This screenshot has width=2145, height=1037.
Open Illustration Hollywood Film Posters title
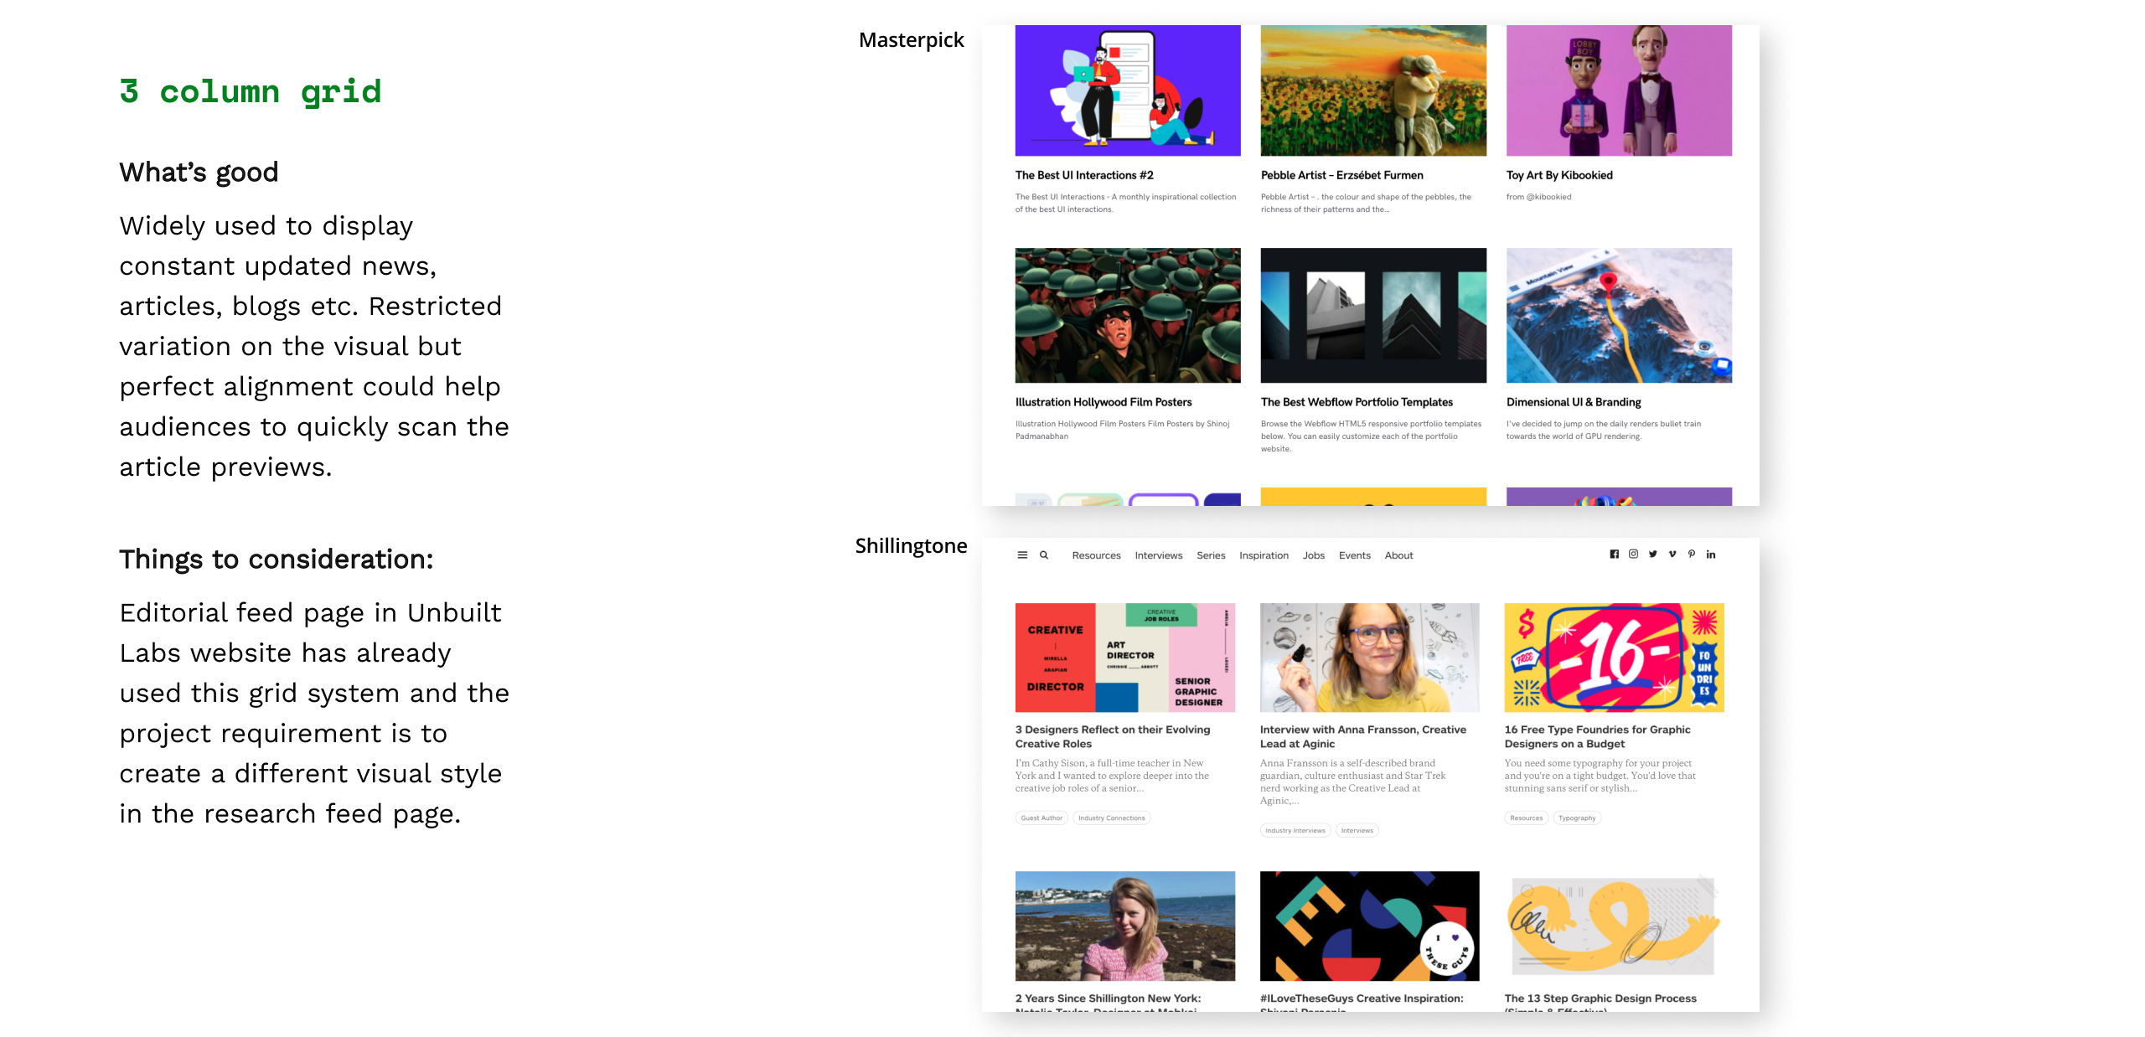click(1104, 402)
